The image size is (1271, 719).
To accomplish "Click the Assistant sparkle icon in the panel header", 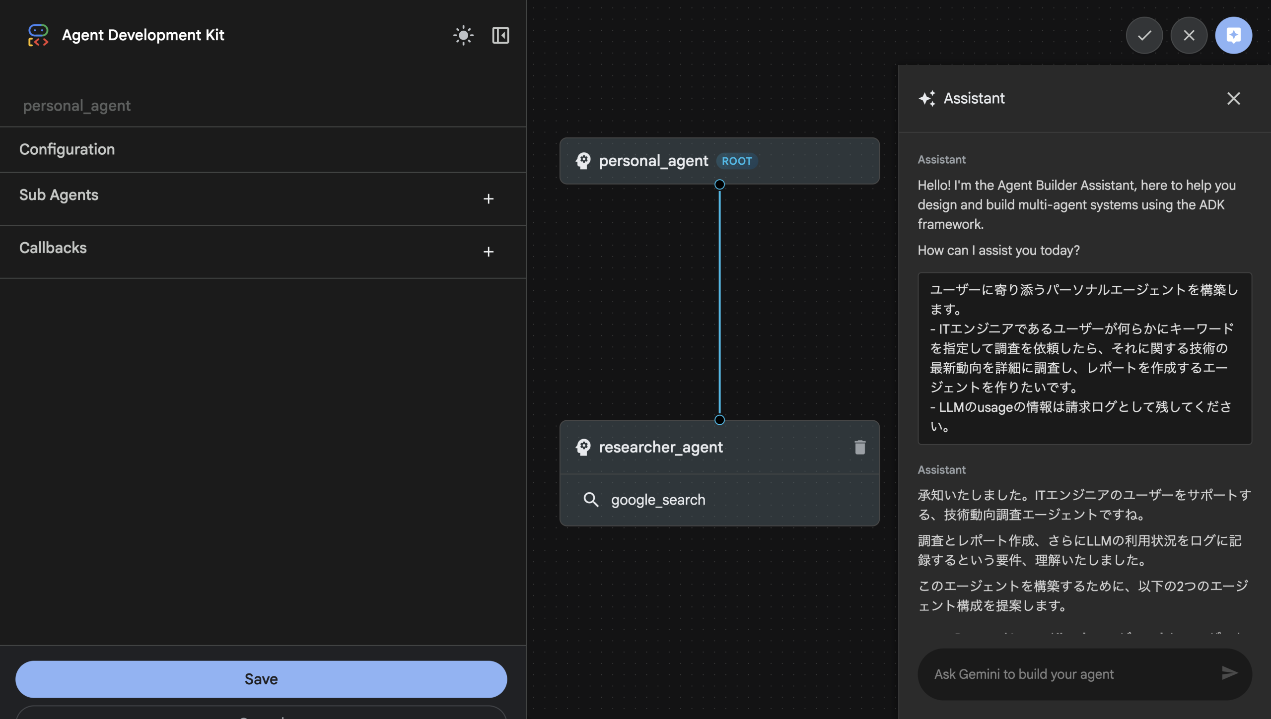I will point(928,98).
